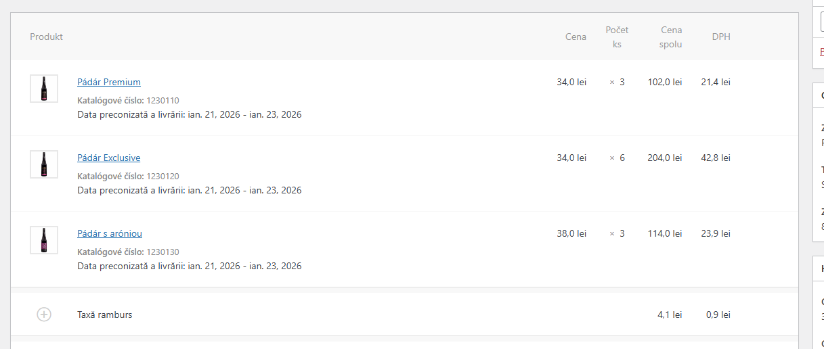The width and height of the screenshot is (824, 349).
Task: Click the Pádár Exclusive bottle thumbnail
Action: 44,164
